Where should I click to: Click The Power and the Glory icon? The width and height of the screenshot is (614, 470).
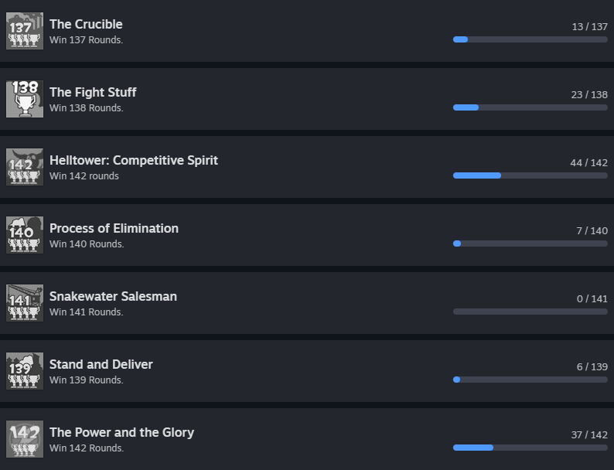tap(25, 439)
